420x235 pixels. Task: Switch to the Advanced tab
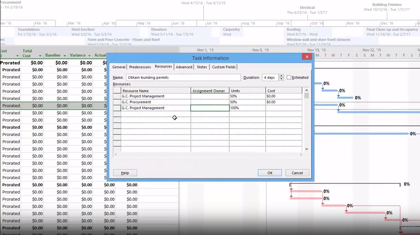click(x=184, y=67)
